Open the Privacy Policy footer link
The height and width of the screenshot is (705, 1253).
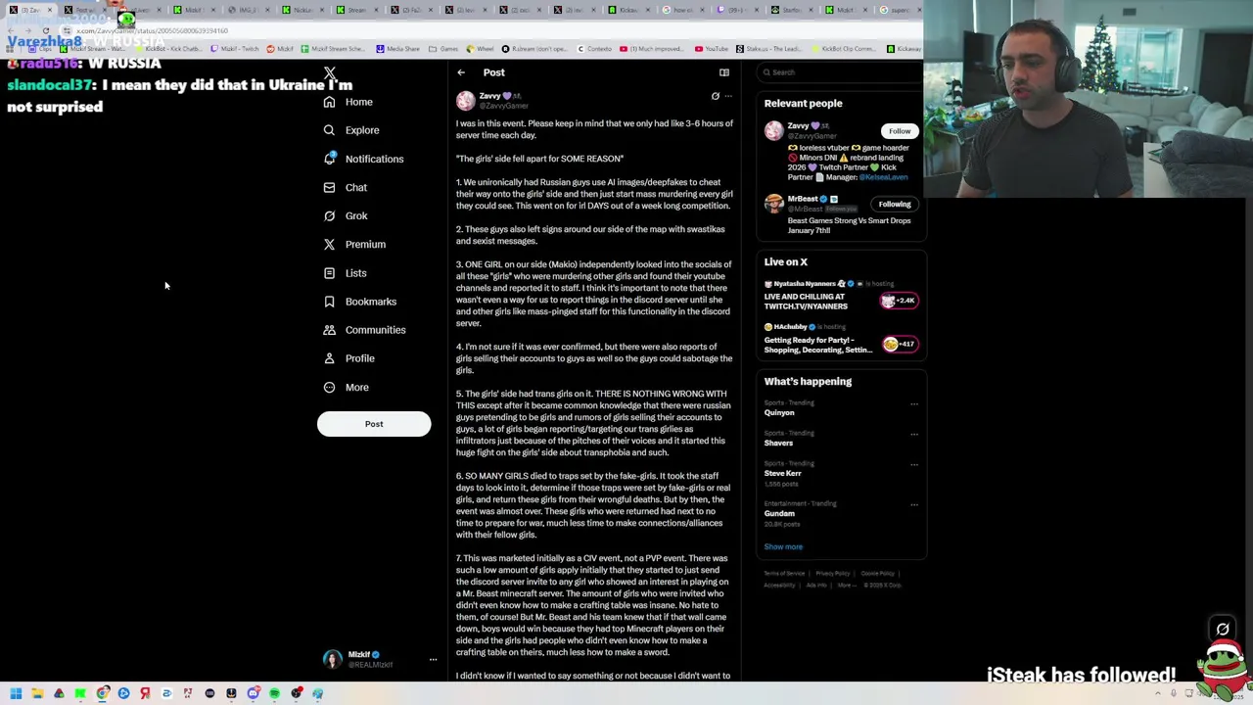[833, 574]
